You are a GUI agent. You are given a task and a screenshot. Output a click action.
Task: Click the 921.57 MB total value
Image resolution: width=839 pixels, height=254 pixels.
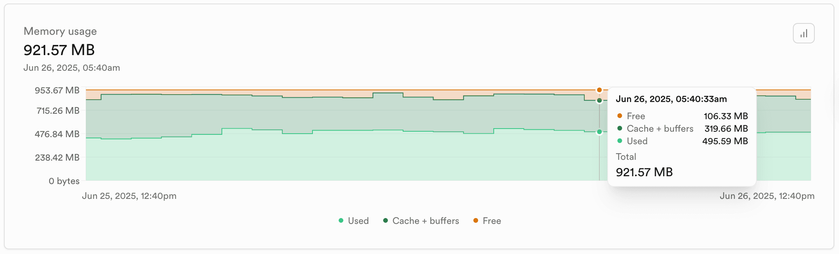[x=59, y=50]
